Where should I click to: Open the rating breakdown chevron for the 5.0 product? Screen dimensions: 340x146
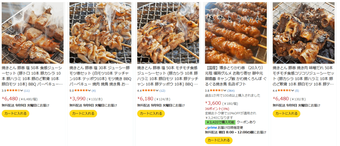pos(89,91)
